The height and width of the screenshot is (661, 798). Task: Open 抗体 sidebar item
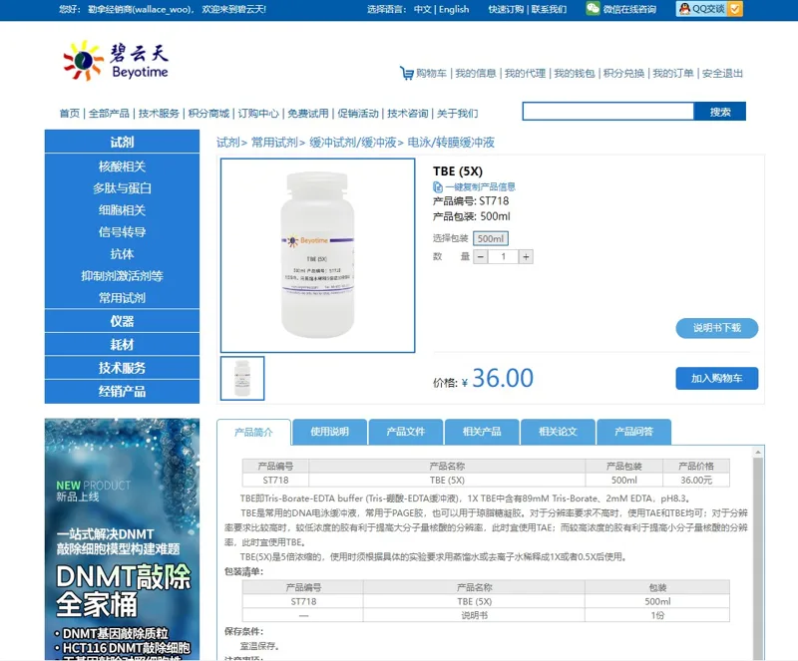[122, 254]
